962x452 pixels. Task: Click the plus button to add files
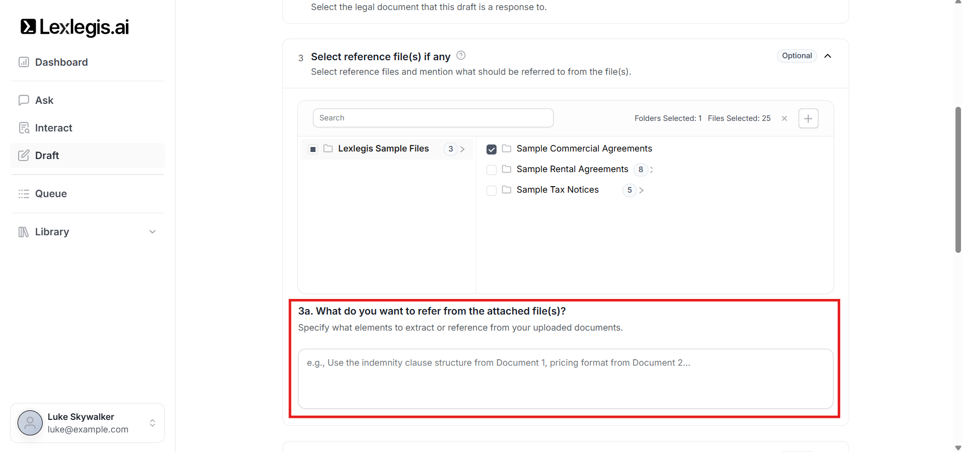tap(808, 118)
